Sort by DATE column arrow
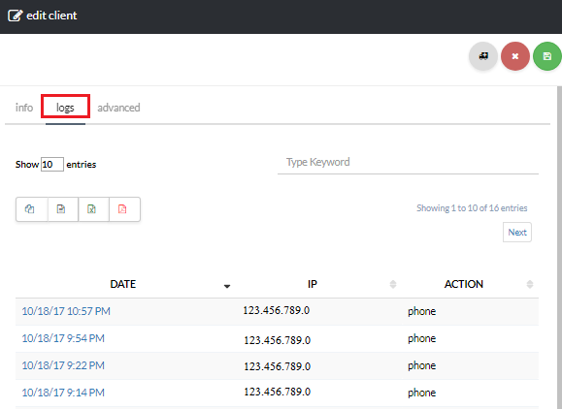 pyautogui.click(x=227, y=286)
